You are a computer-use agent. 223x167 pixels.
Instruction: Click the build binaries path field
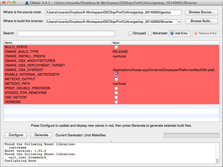pyautogui.click(x=111, y=22)
